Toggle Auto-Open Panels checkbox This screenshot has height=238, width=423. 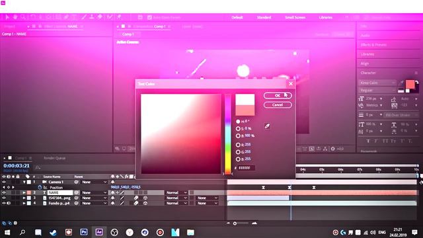pos(149,18)
